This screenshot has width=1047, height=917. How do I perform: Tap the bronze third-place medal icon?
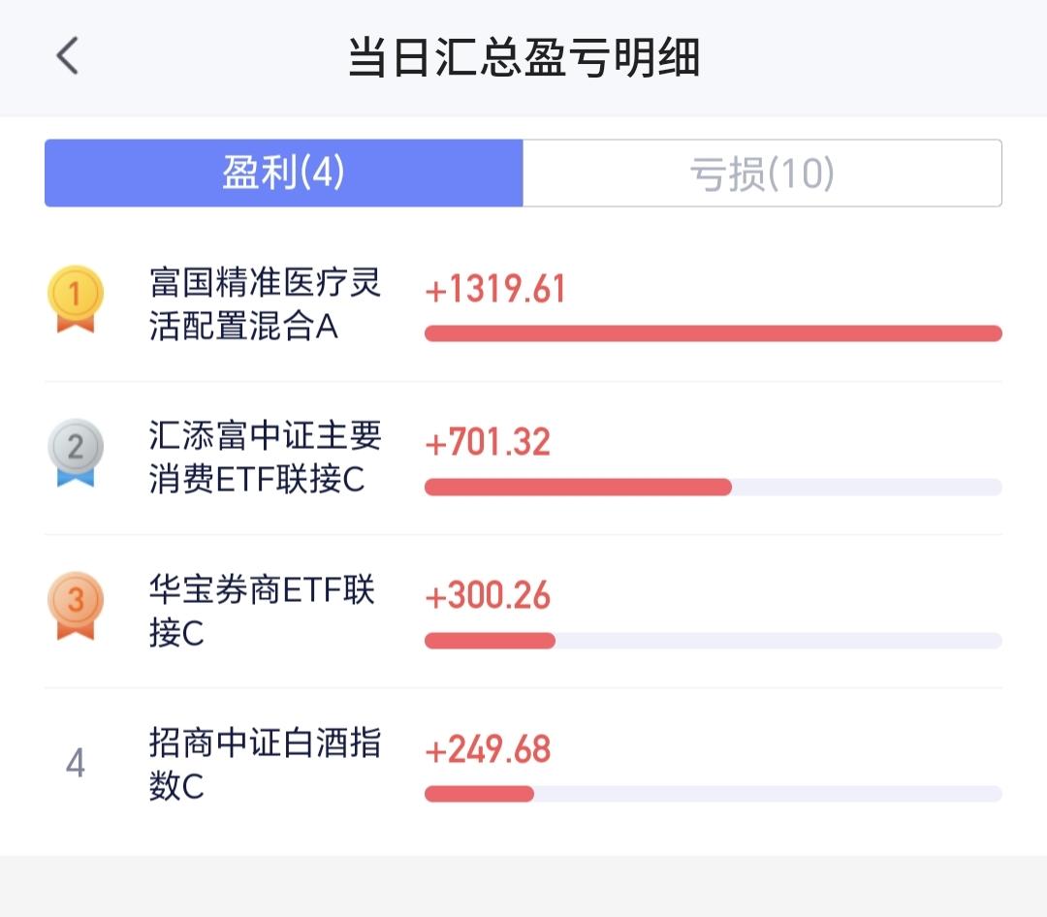click(76, 605)
